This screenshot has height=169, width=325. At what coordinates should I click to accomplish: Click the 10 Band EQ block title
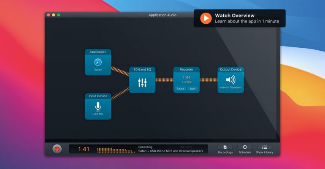point(142,69)
